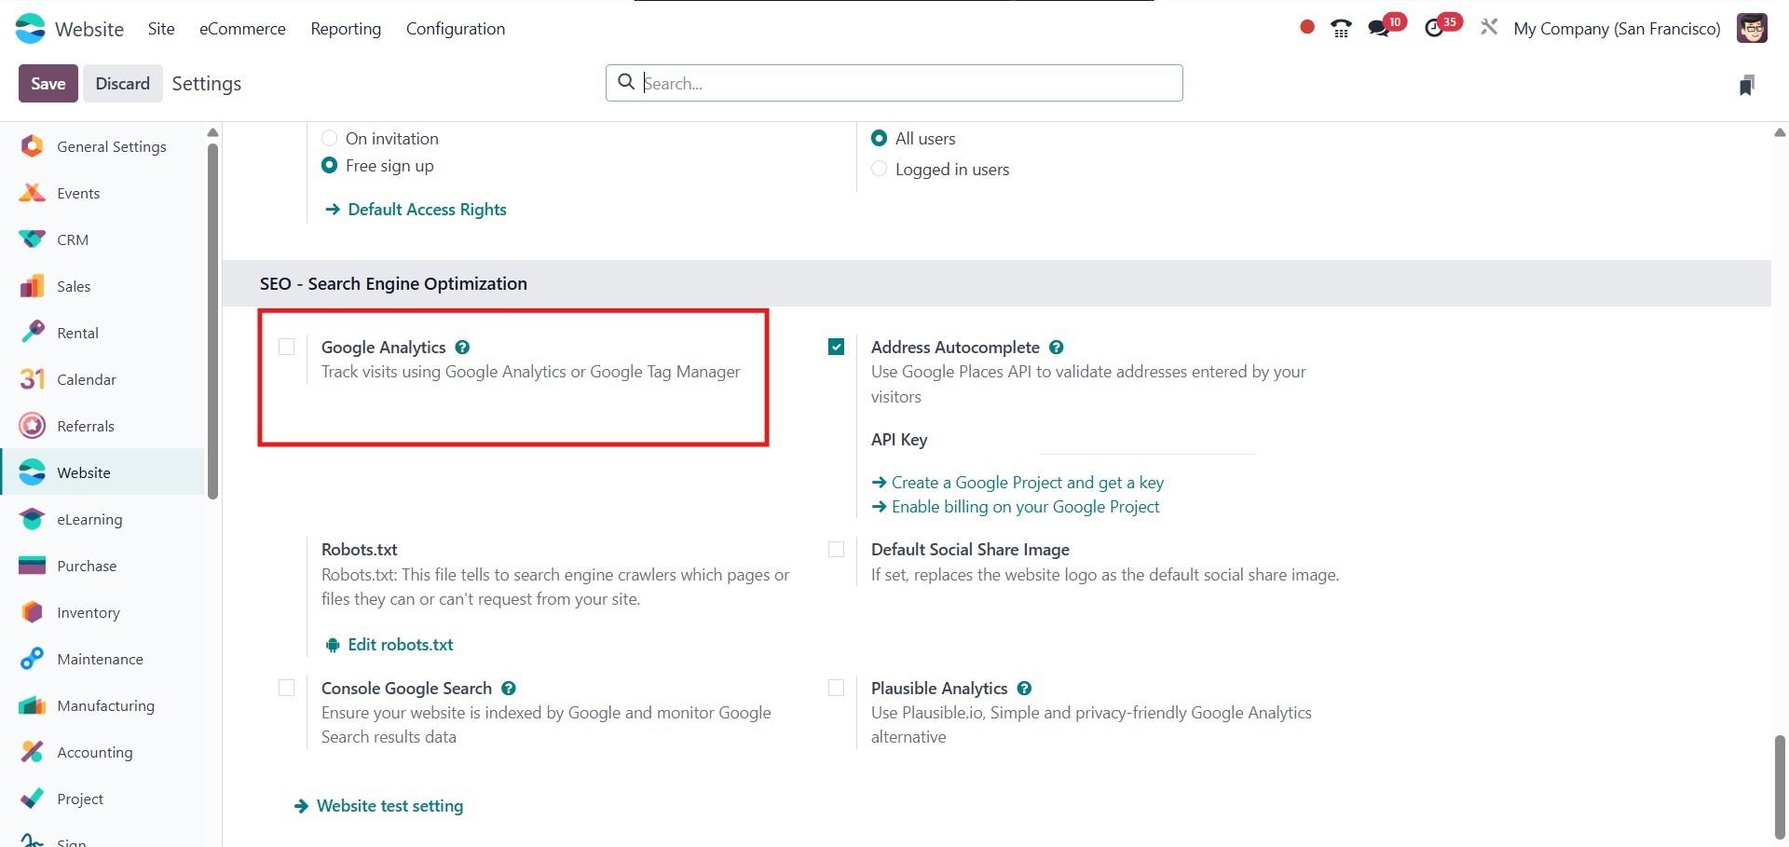
Task: Select the Free sign up radio option
Action: 329,165
